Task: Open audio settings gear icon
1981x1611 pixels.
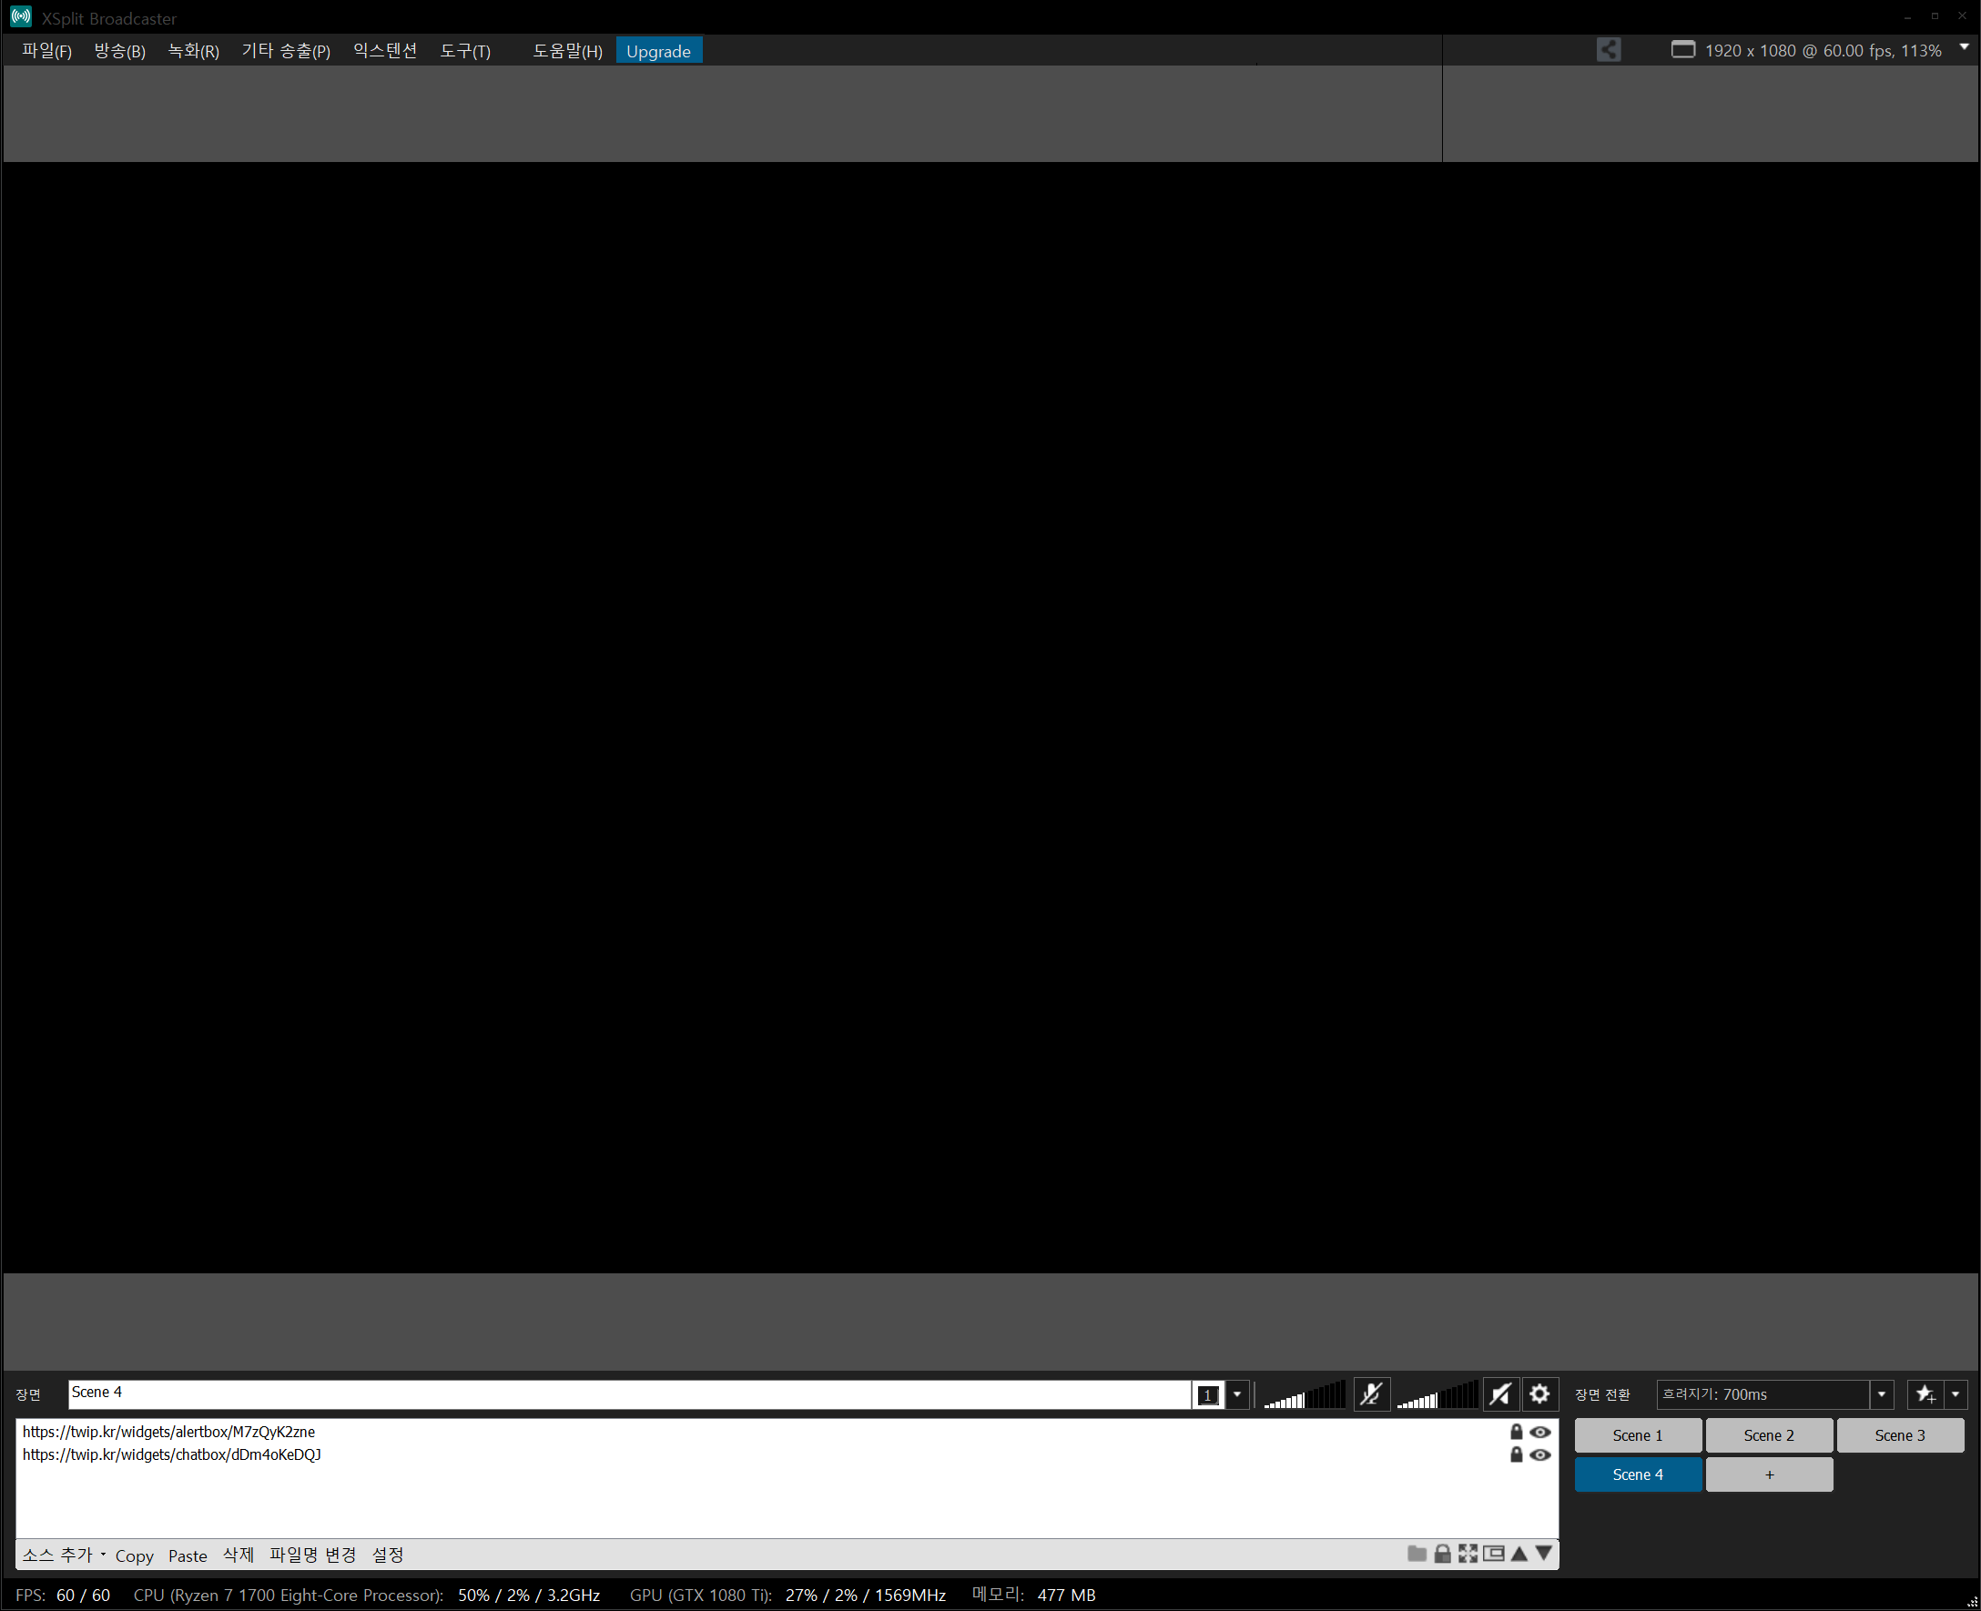Action: pos(1539,1393)
